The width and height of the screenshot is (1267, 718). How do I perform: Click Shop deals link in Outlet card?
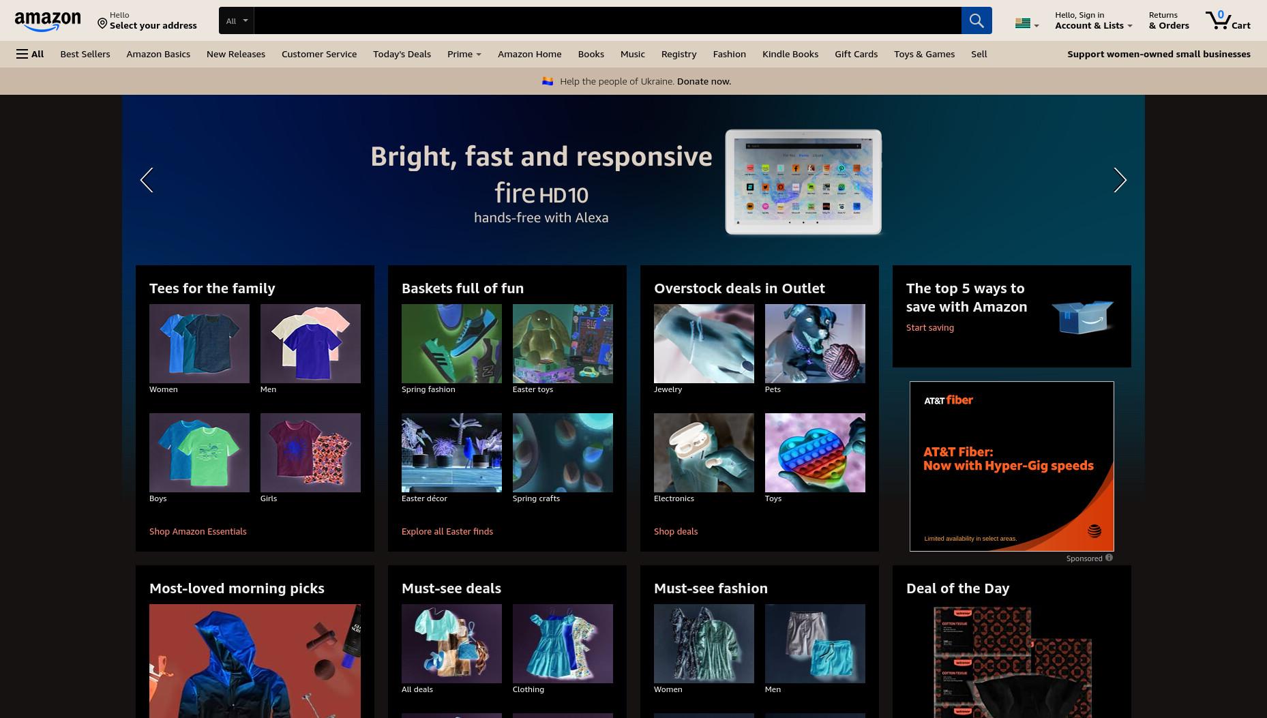click(x=676, y=531)
